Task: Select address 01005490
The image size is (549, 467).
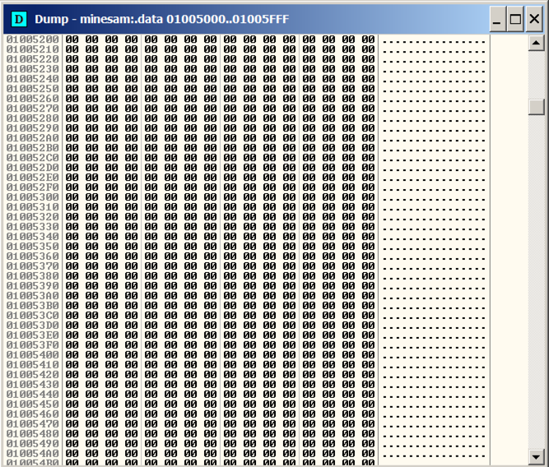Action: coord(33,443)
